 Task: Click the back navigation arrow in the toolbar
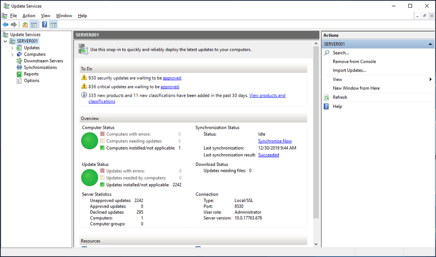(6, 24)
